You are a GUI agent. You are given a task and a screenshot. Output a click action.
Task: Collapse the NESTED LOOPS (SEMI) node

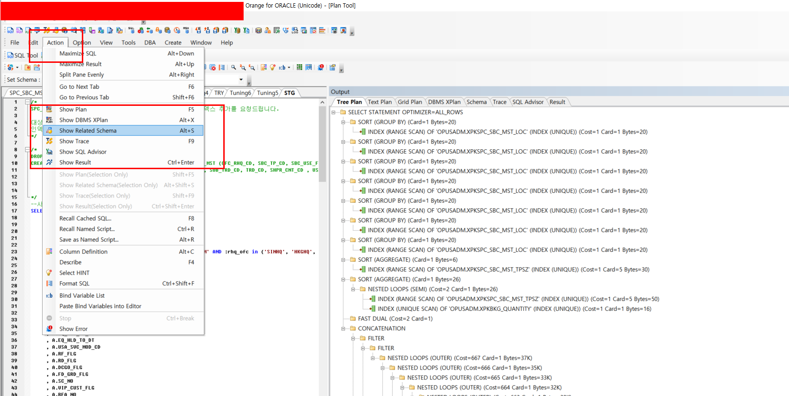click(x=353, y=289)
